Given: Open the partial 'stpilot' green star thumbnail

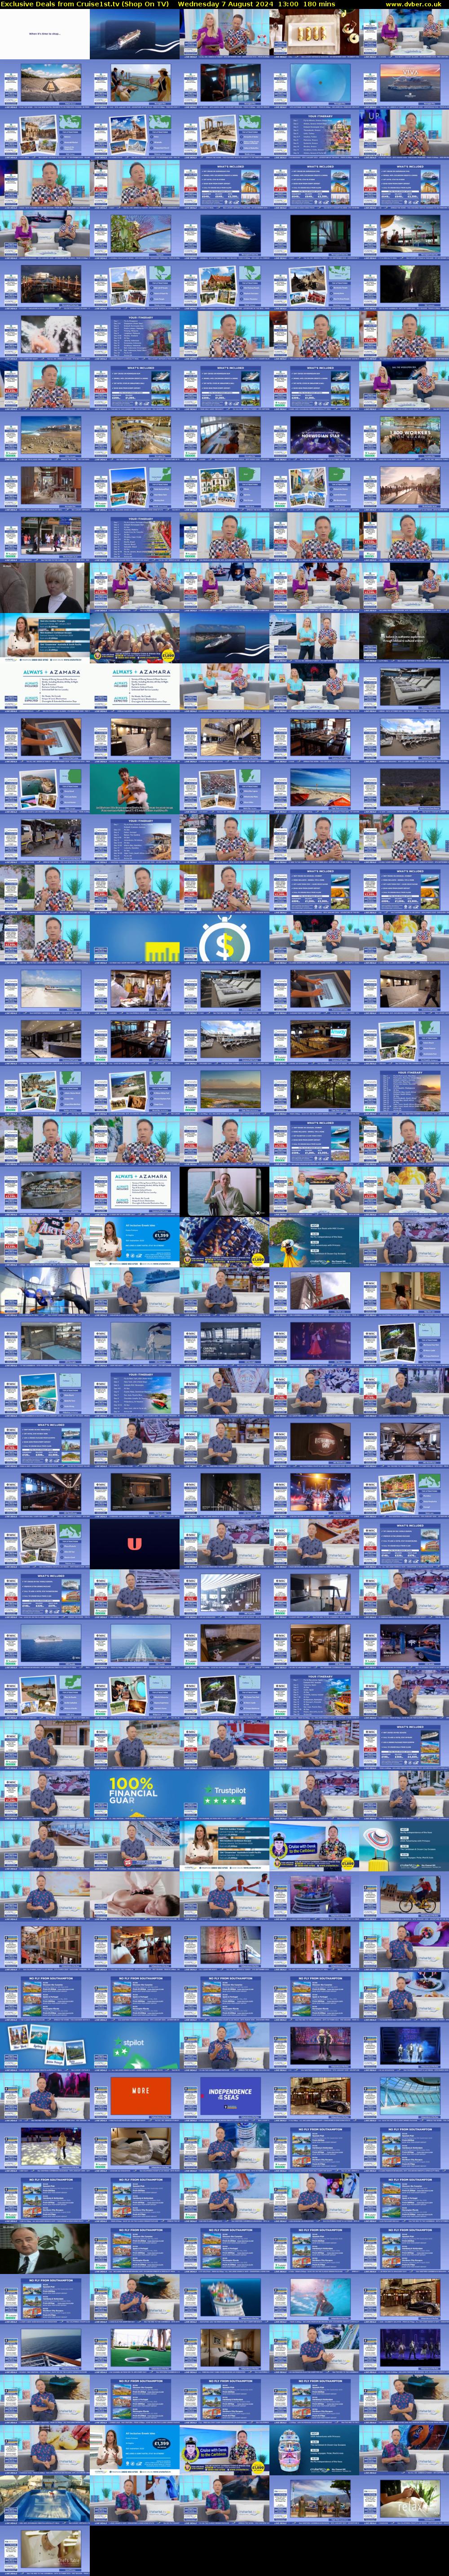Looking at the screenshot, I should click(135, 2046).
